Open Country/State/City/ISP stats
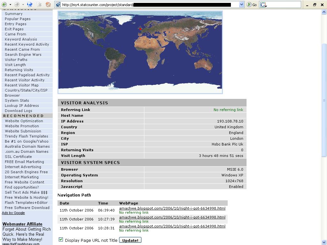Screen dimensions: 327x245 click(x=26, y=90)
